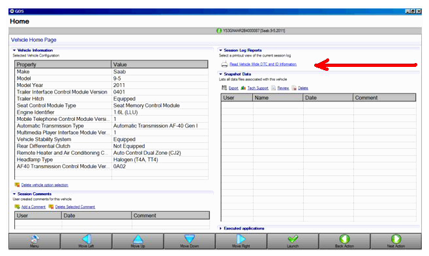The image size is (429, 256).
Task: Click the Move Right arrow button
Action: coord(241,241)
